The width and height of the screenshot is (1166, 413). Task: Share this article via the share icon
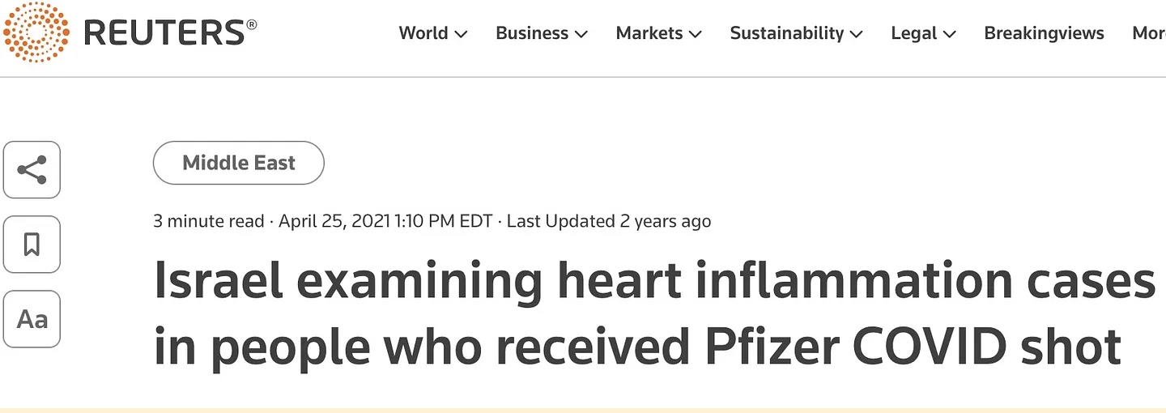[32, 170]
